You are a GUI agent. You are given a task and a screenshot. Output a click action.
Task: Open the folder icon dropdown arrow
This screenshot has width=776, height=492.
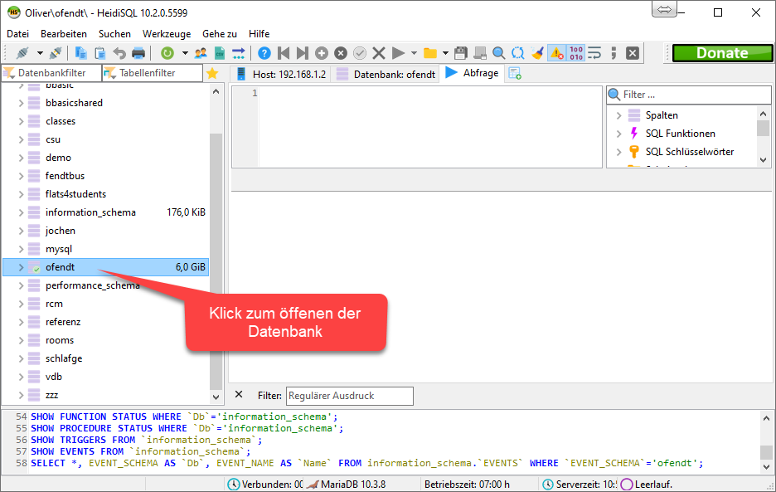tap(445, 53)
